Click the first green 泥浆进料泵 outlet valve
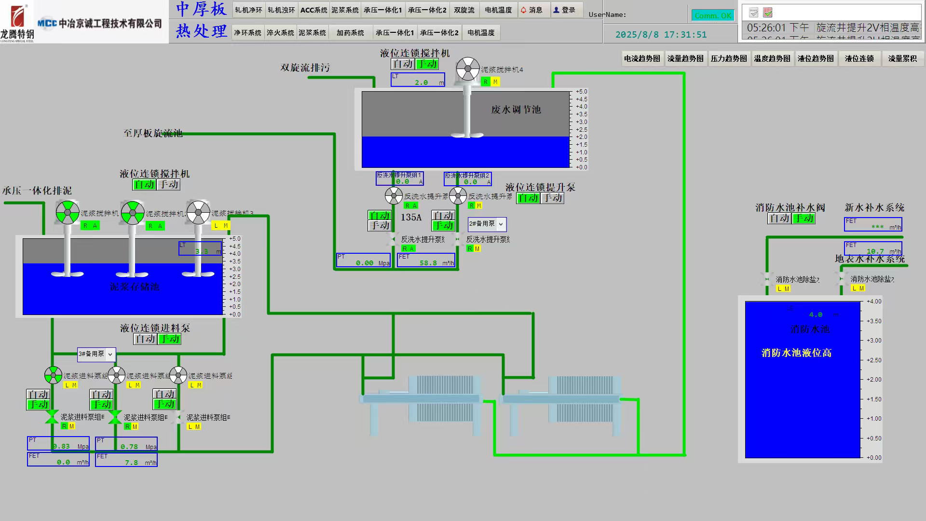Image resolution: width=926 pixels, height=521 pixels. [x=52, y=417]
